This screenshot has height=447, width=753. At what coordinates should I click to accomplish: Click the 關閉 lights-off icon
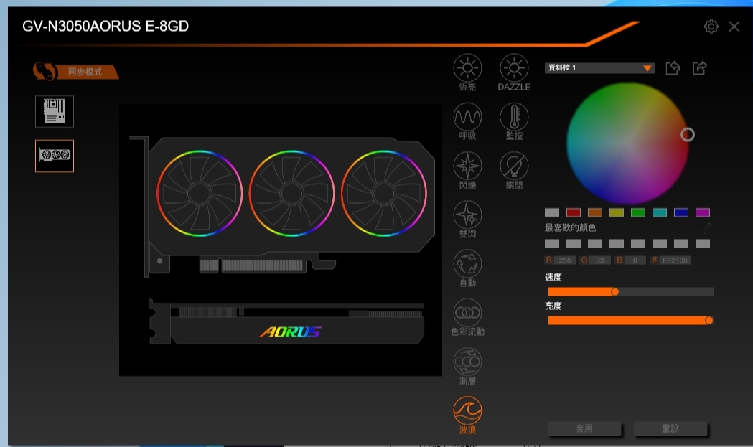tap(514, 166)
